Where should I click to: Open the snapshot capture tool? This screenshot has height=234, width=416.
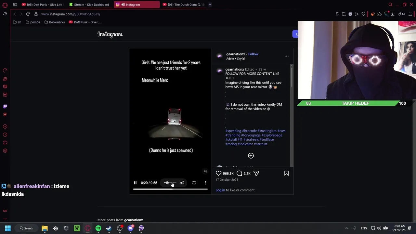[x=344, y=14]
